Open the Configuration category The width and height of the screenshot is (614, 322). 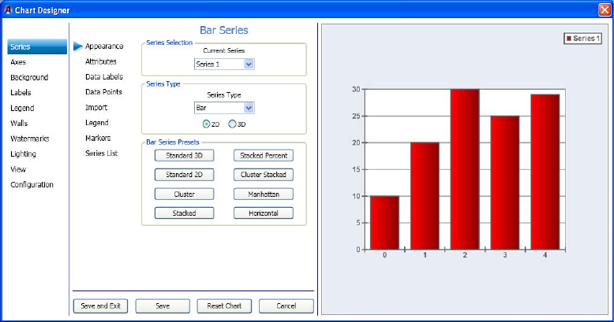point(32,185)
